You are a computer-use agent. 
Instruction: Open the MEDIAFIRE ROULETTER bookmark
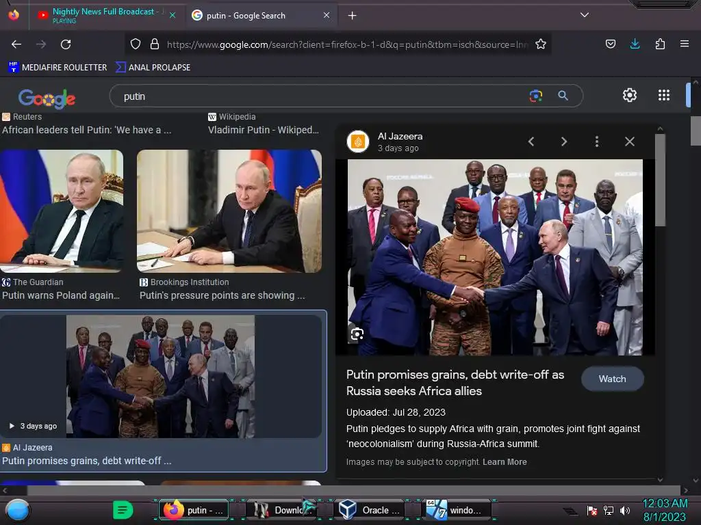58,67
